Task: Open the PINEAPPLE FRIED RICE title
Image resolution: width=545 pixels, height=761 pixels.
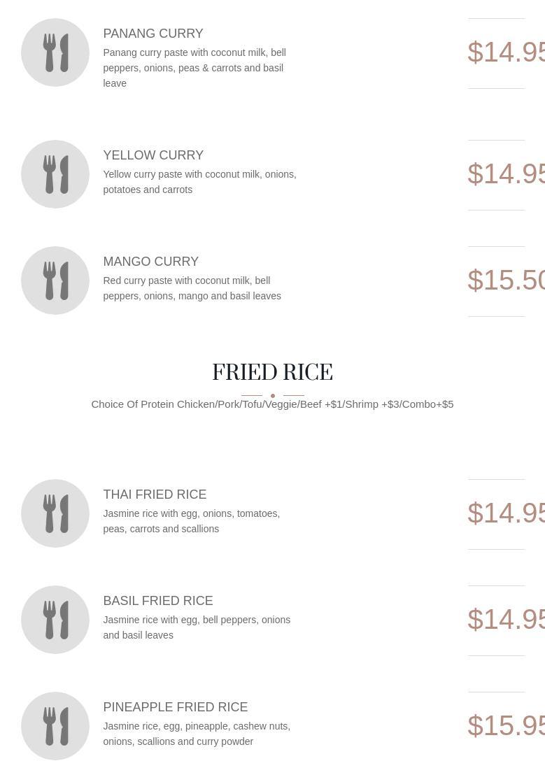Action: click(x=176, y=707)
